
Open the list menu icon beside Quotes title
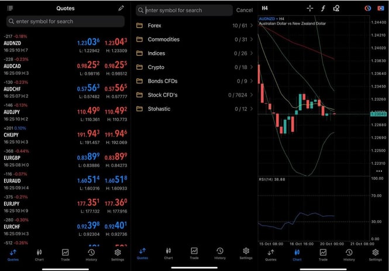pos(10,8)
